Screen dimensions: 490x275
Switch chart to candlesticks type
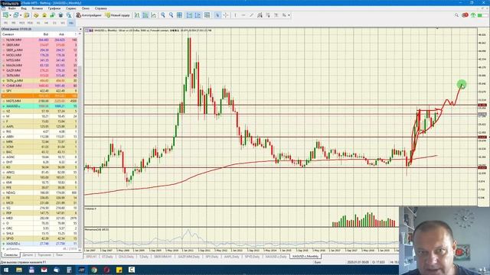coord(145,15)
